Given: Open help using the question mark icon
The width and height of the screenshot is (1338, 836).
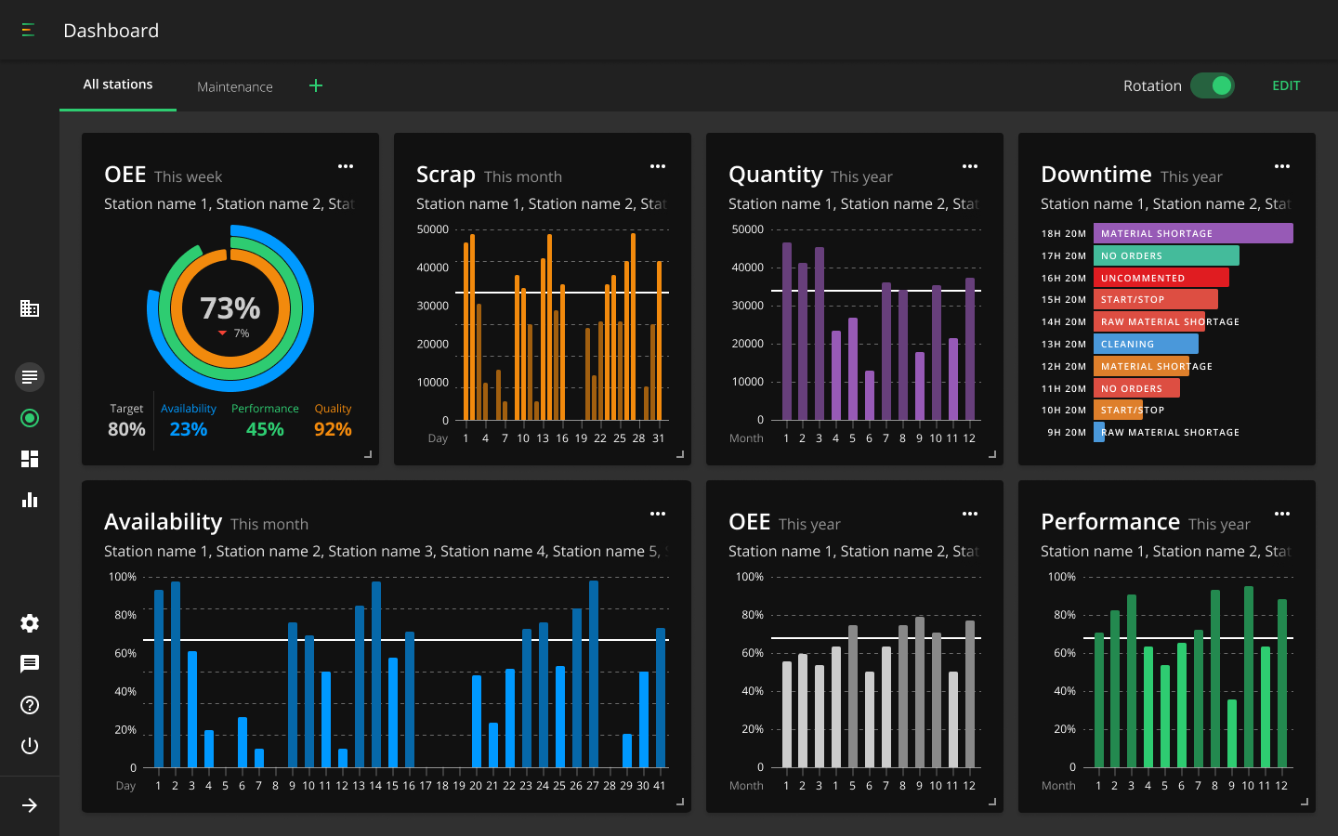Looking at the screenshot, I should [x=29, y=705].
